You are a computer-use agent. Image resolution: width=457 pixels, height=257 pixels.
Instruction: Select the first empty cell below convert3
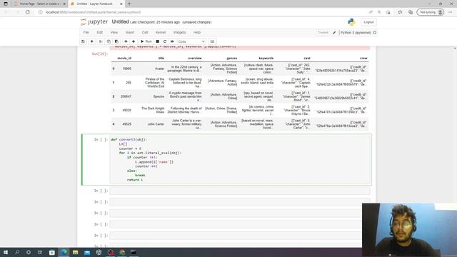tap(240, 191)
